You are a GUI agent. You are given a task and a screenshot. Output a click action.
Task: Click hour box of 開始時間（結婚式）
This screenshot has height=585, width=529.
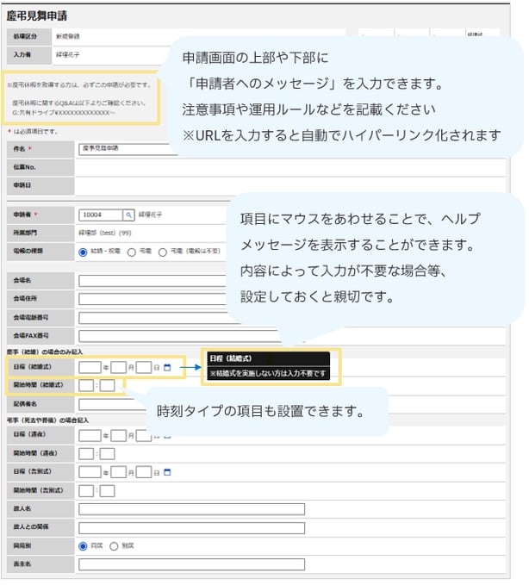(x=86, y=386)
